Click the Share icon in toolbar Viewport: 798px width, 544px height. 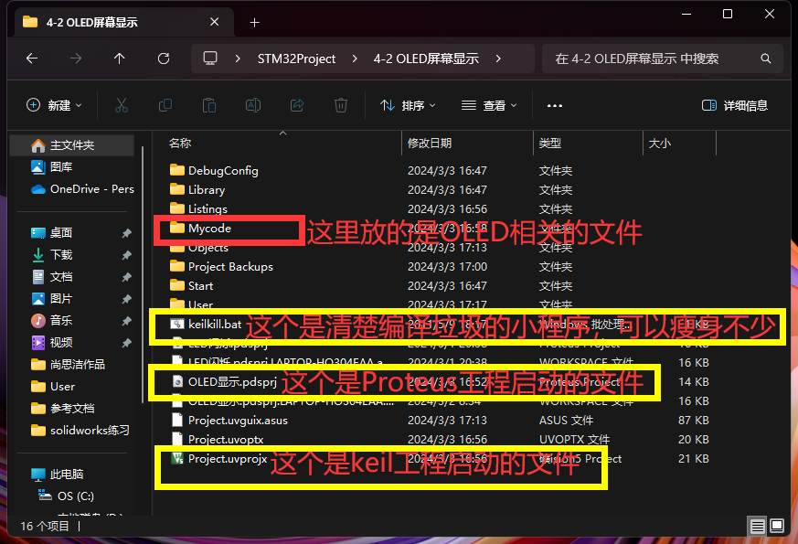click(x=297, y=105)
